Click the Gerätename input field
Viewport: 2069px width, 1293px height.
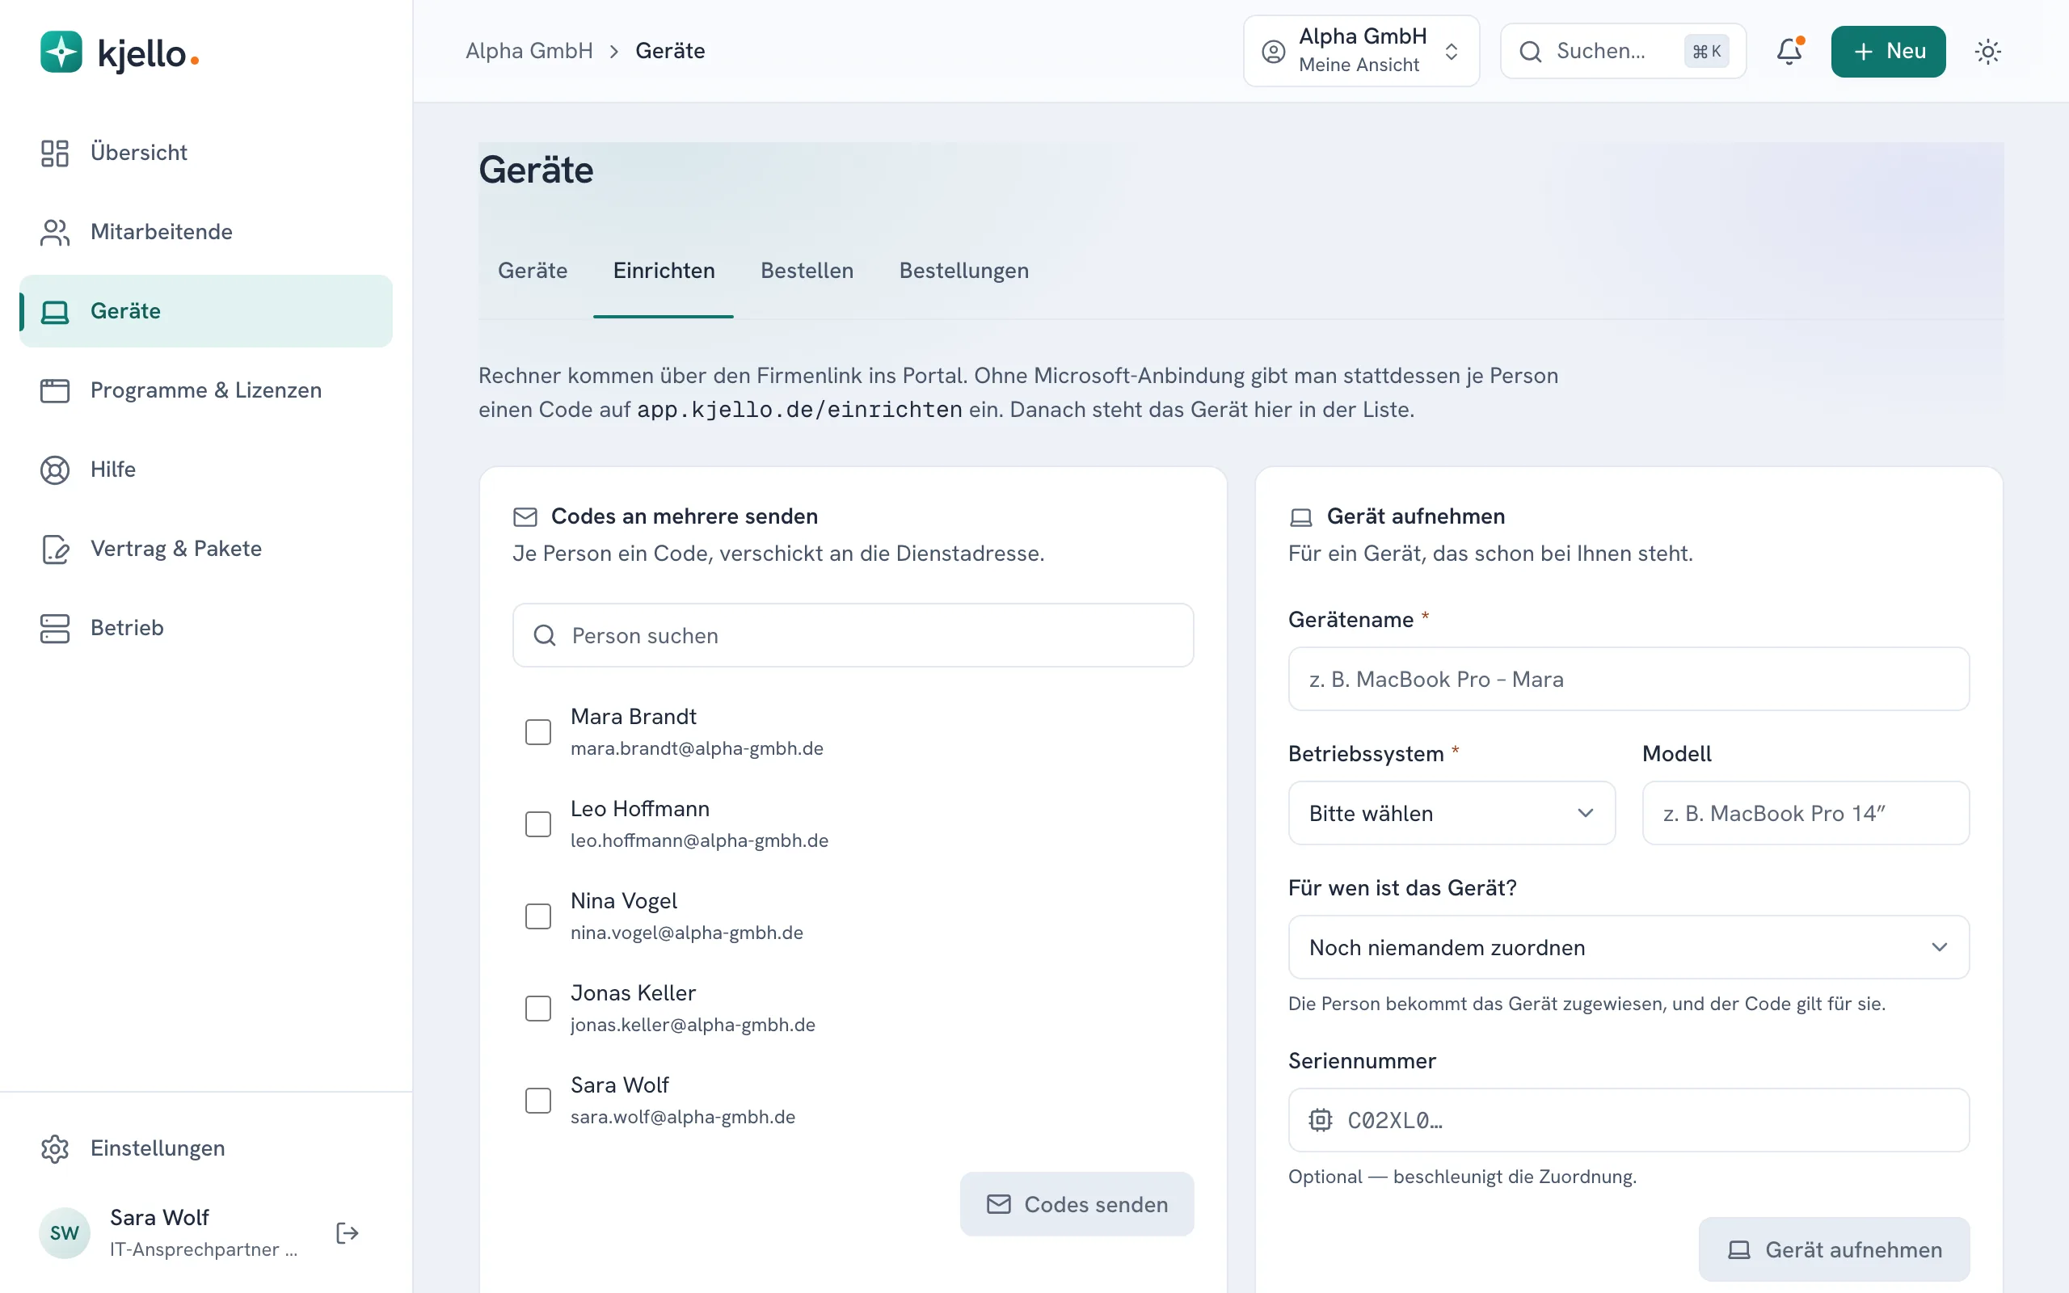[1629, 679]
